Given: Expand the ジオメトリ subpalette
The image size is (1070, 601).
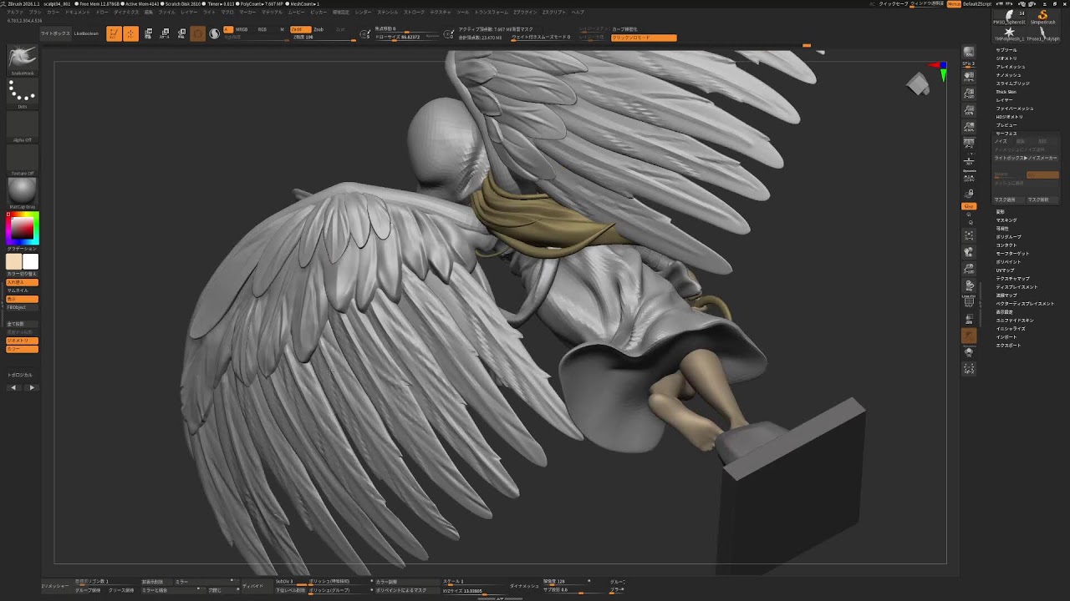Looking at the screenshot, I should (1006, 58).
